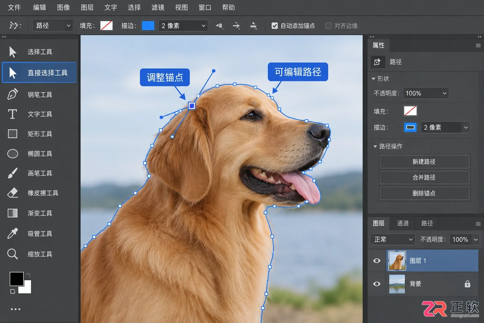484x323 pixels.
Task: Click the blue 描边 swatch in options bar
Action: 148,26
